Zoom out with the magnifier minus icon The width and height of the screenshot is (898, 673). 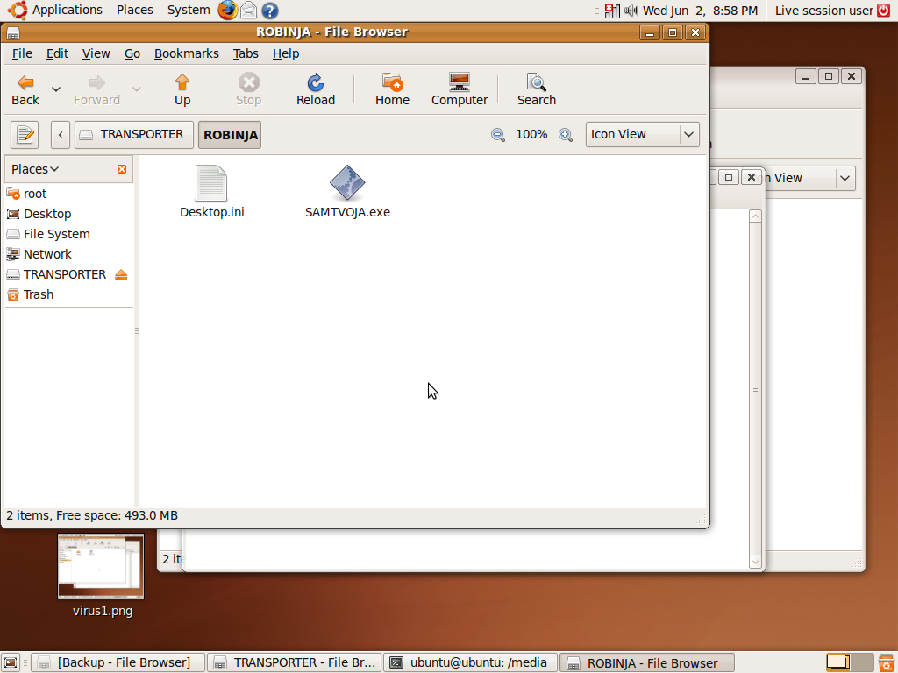click(x=498, y=135)
